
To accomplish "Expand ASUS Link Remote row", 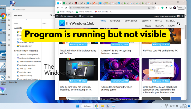I will tap(15, 76).
